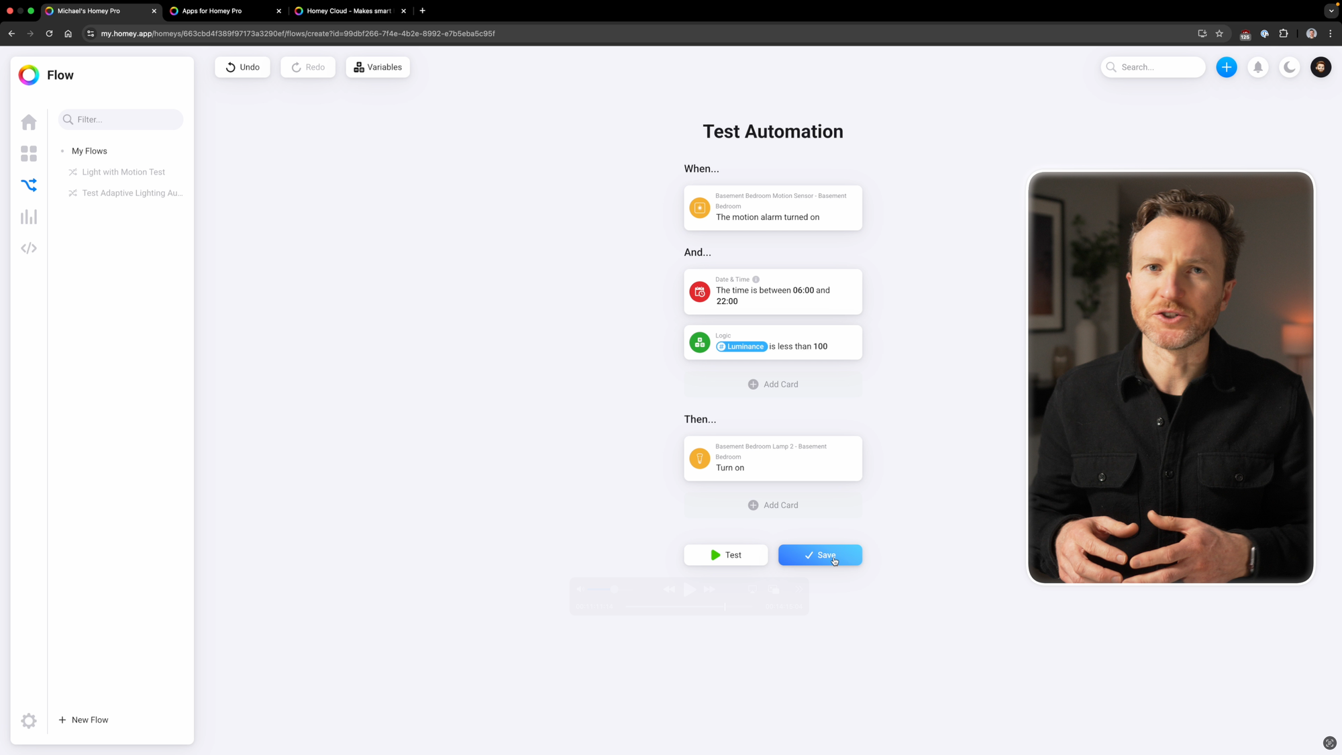Open the Settings gear icon
The width and height of the screenshot is (1342, 755).
29,720
